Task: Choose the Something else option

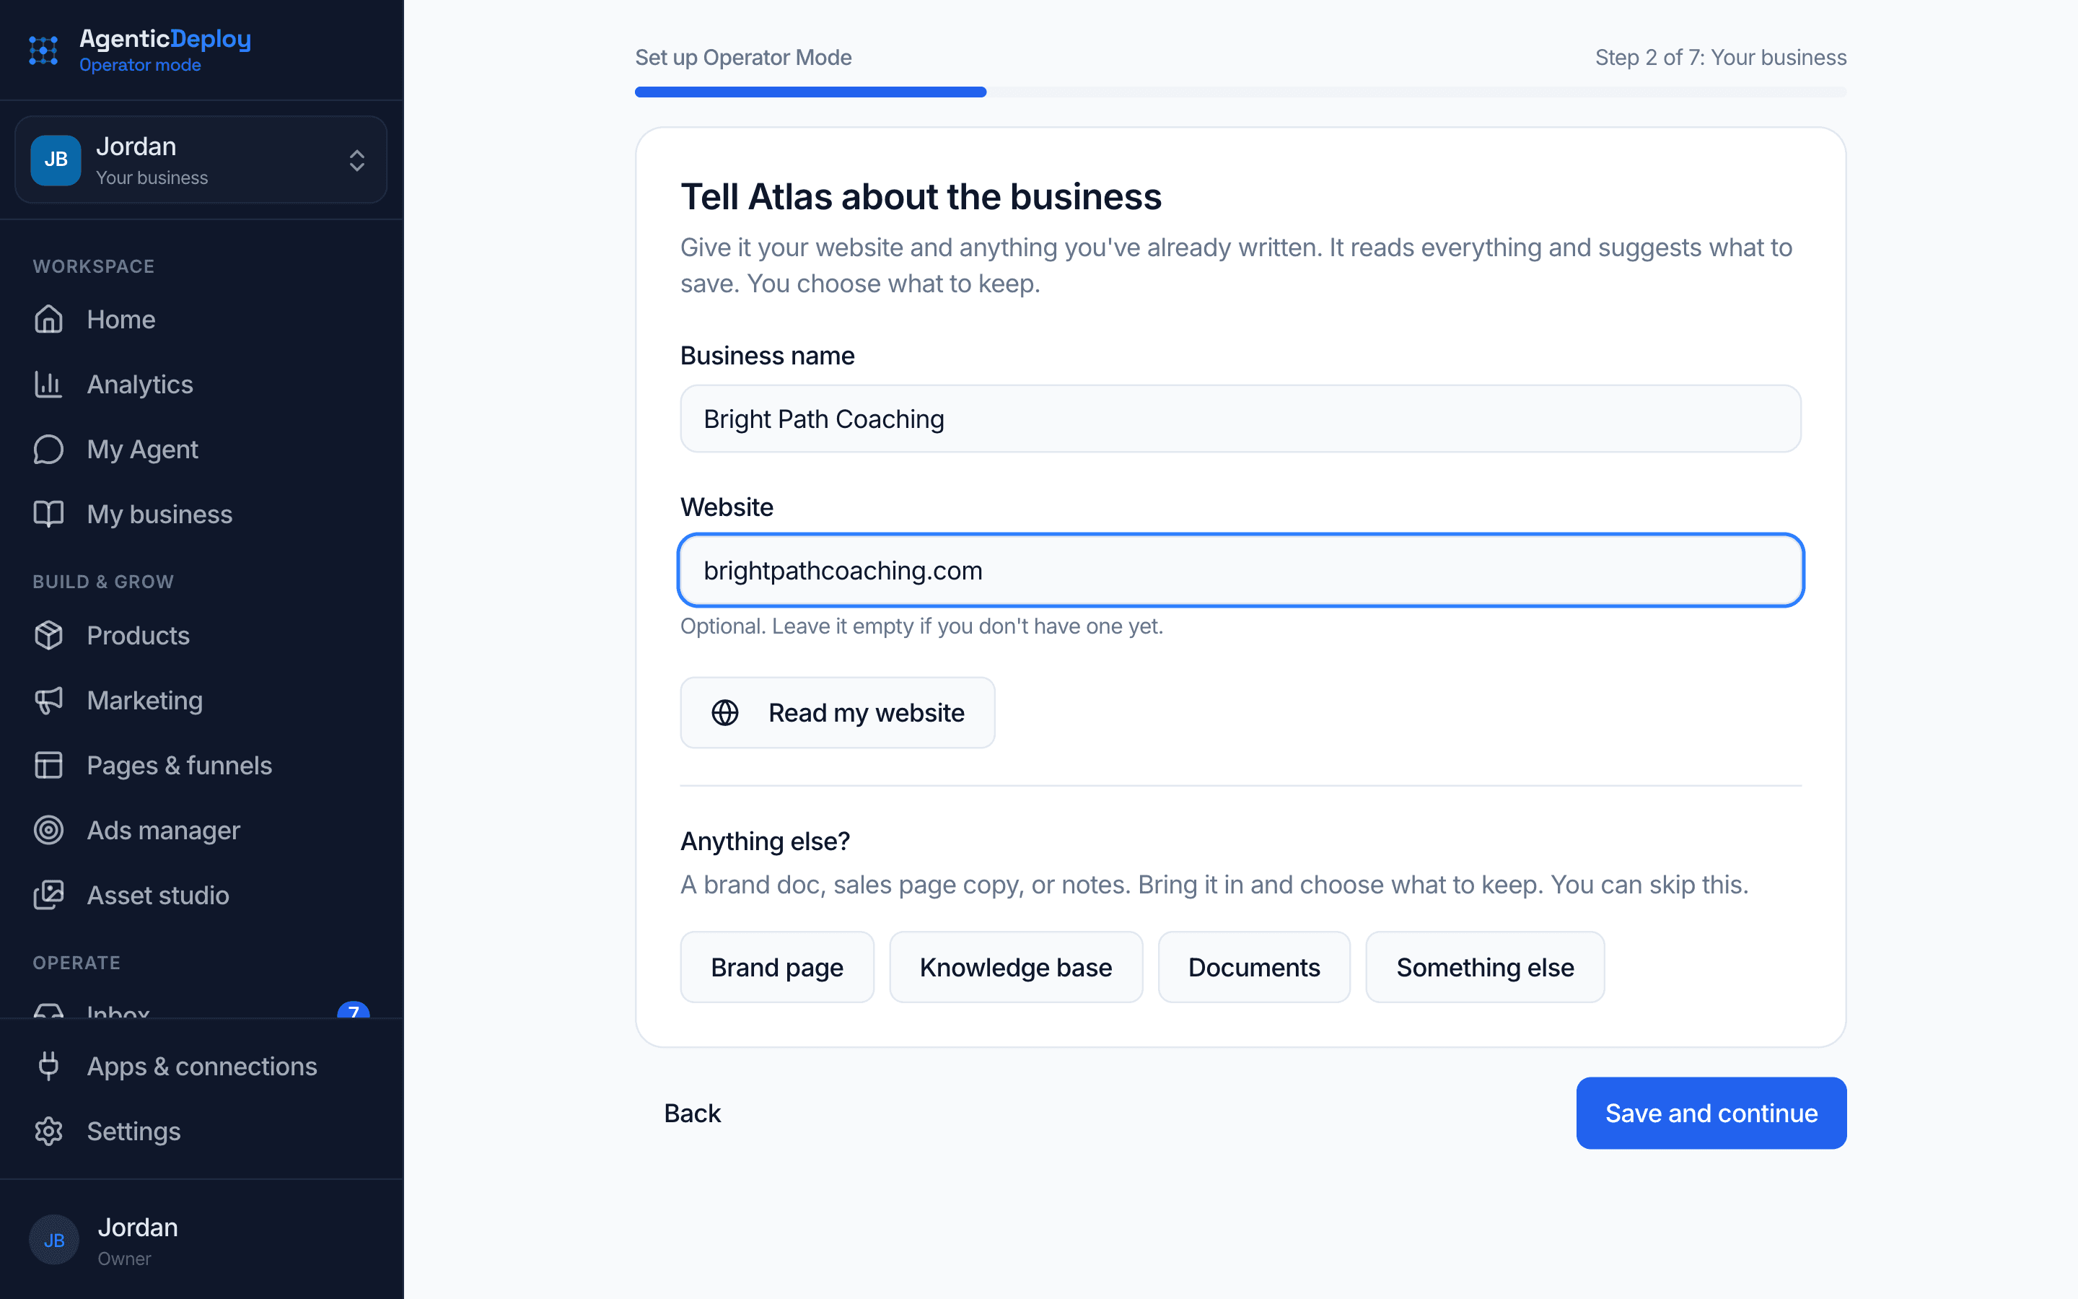Action: pos(1485,967)
